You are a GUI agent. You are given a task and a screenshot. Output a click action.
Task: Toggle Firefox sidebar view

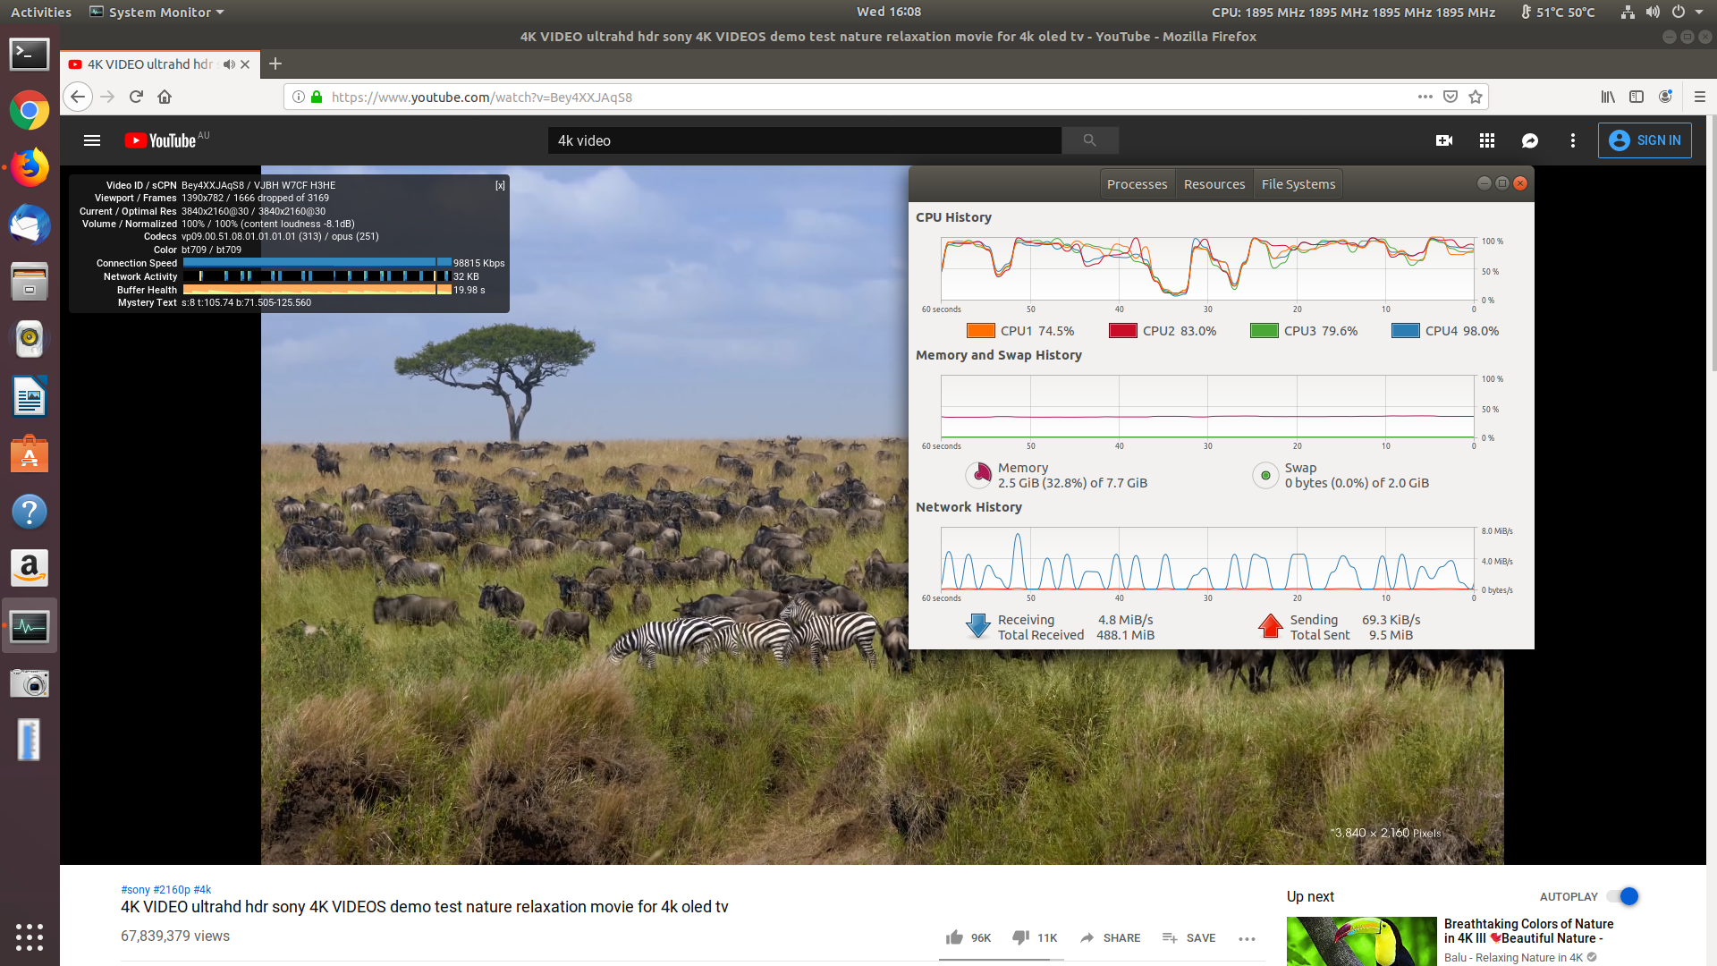click(x=1637, y=97)
